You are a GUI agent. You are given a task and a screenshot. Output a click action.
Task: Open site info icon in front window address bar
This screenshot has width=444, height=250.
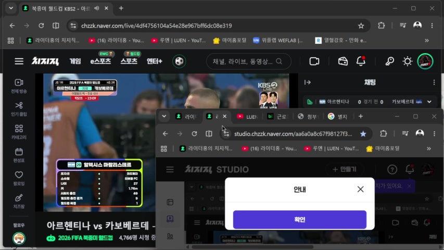click(226, 134)
